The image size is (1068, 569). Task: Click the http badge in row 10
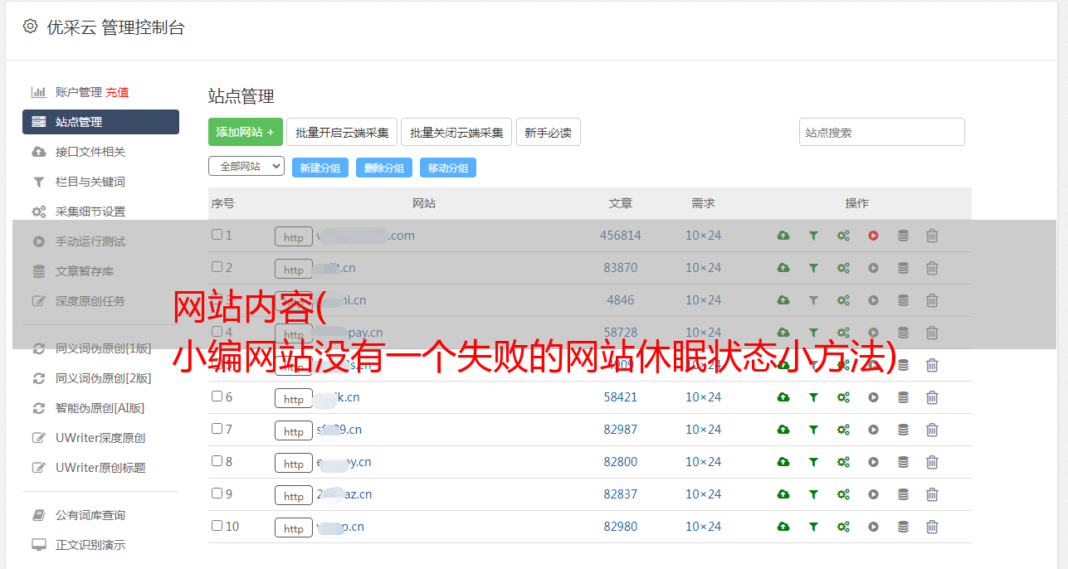pyautogui.click(x=294, y=528)
